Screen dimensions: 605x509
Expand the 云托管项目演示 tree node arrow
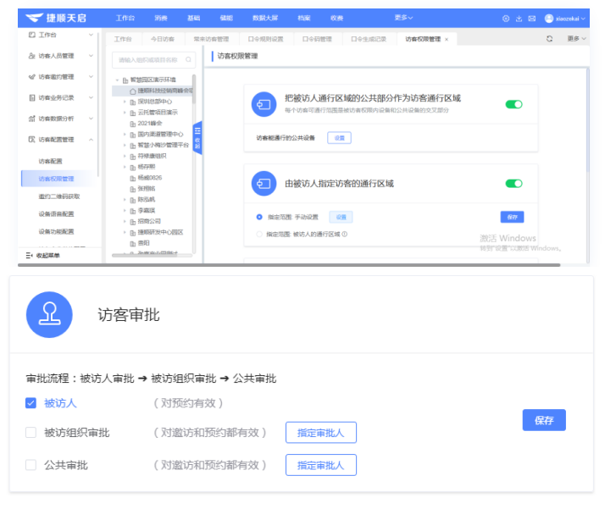click(125, 113)
